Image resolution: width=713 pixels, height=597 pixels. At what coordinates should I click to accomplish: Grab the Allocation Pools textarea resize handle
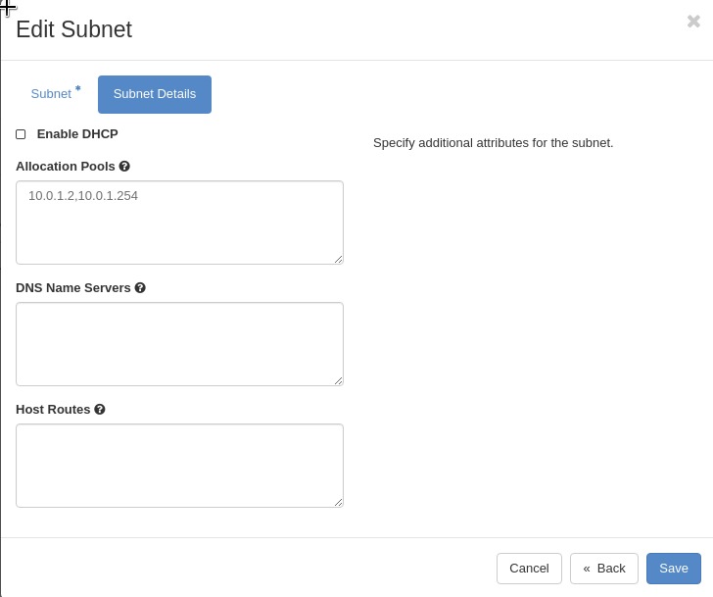tap(338, 259)
